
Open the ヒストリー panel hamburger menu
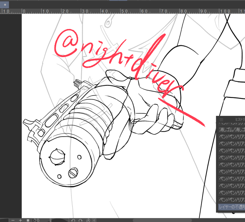coord(221,120)
